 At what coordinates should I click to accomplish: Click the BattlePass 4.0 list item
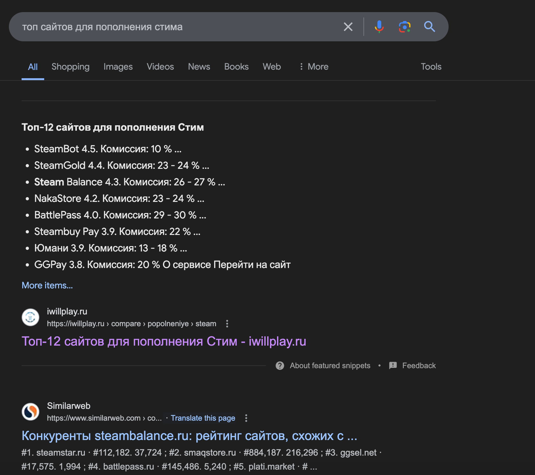coord(120,215)
